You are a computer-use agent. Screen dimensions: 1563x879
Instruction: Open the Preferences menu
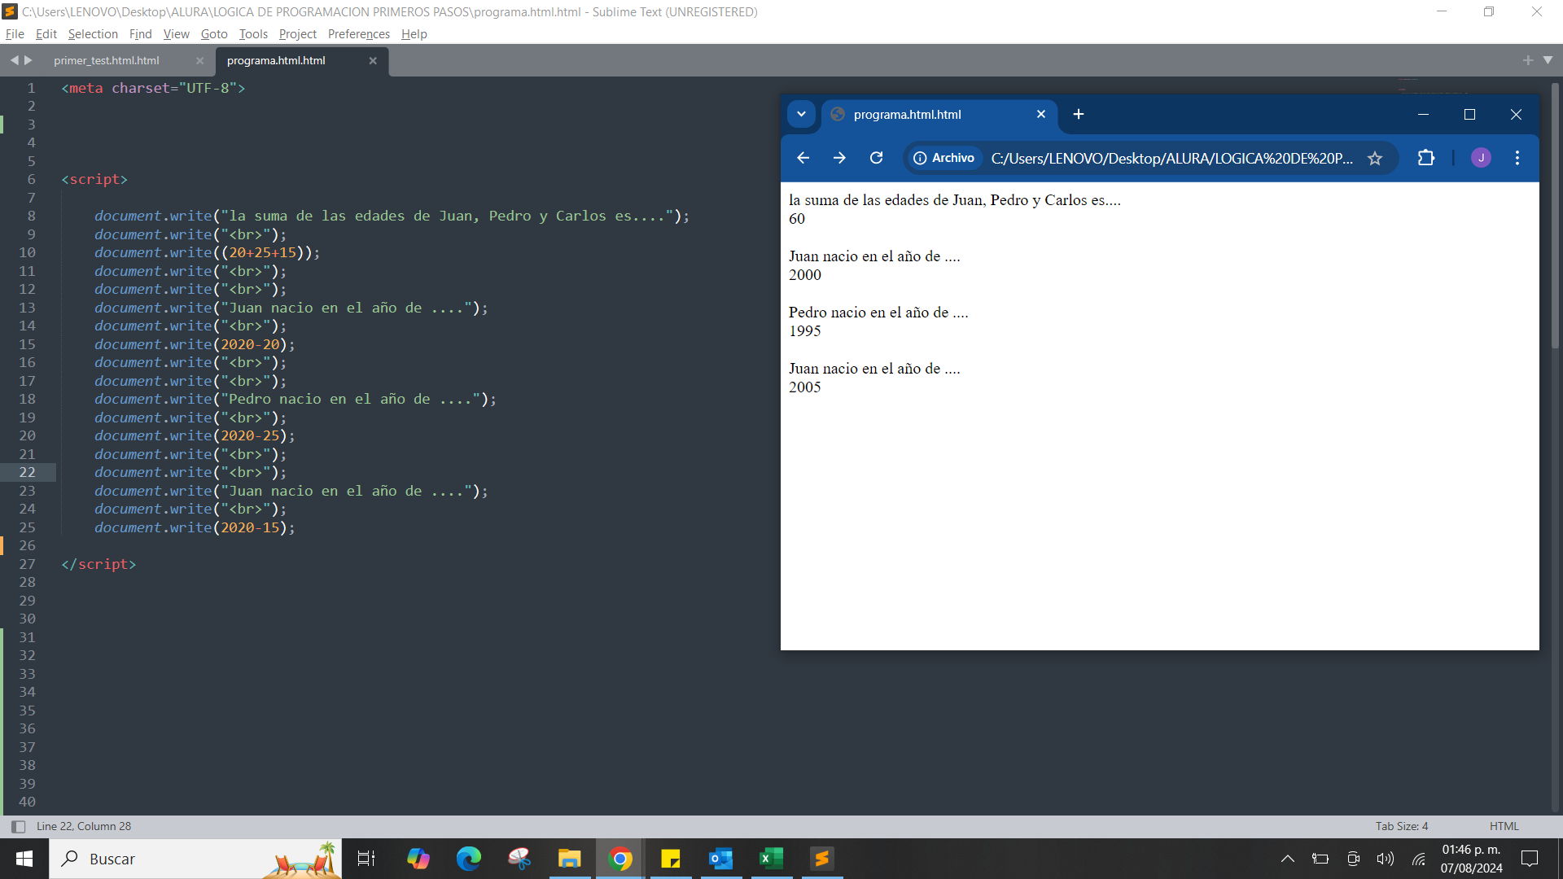point(358,34)
